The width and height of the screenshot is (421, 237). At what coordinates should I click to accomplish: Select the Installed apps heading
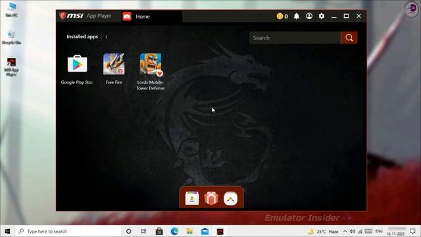pos(82,37)
